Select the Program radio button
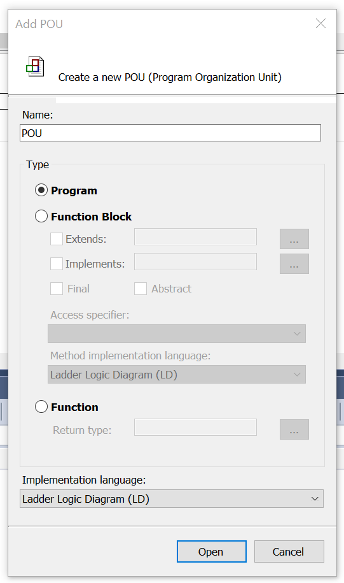The height and width of the screenshot is (583, 344). pyautogui.click(x=41, y=191)
